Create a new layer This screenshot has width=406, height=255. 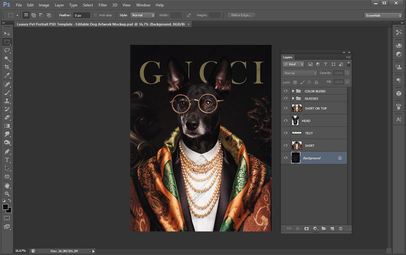pyautogui.click(x=332, y=229)
